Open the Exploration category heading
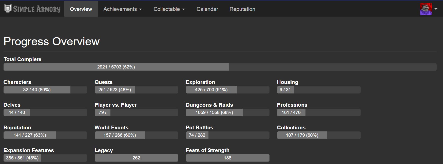The image size is (443, 164). click(x=200, y=82)
